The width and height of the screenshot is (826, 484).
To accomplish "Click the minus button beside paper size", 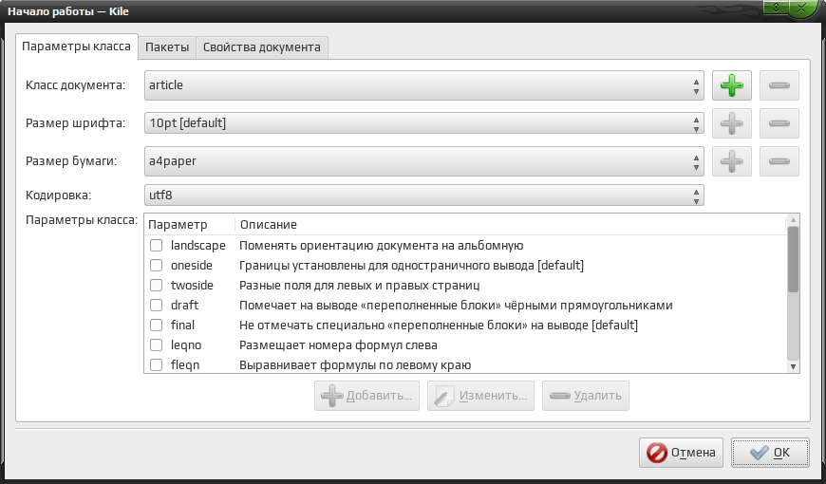I will point(779,161).
